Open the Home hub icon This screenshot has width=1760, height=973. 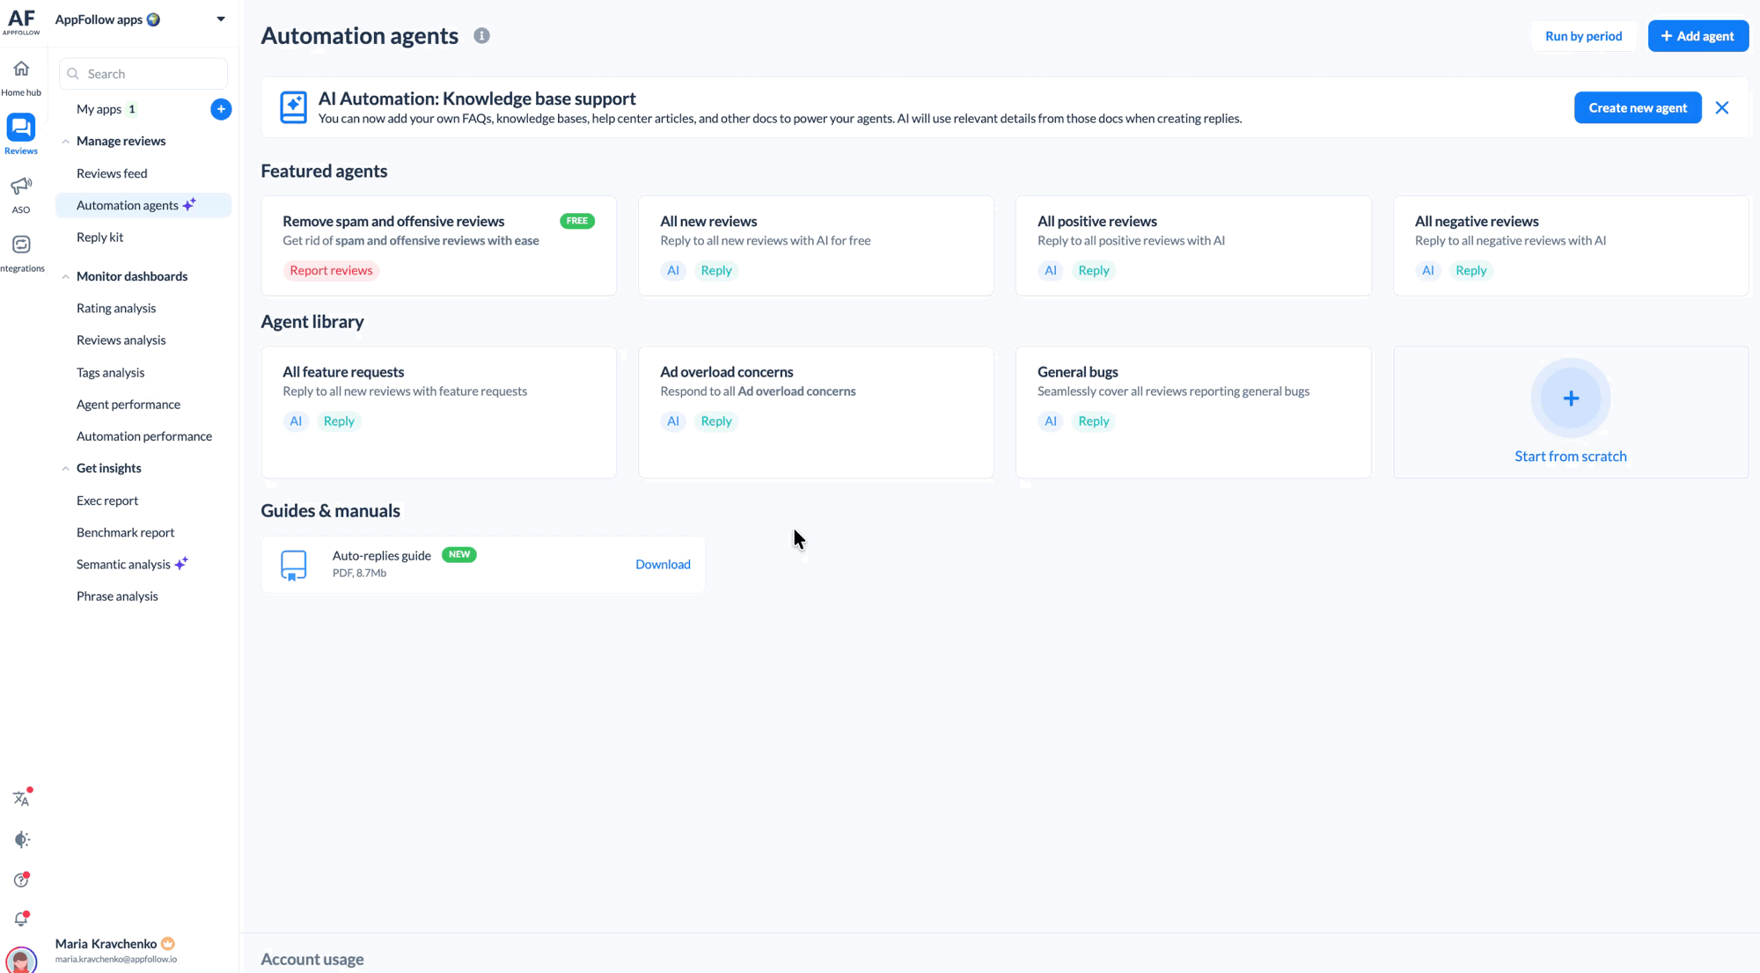pos(21,69)
